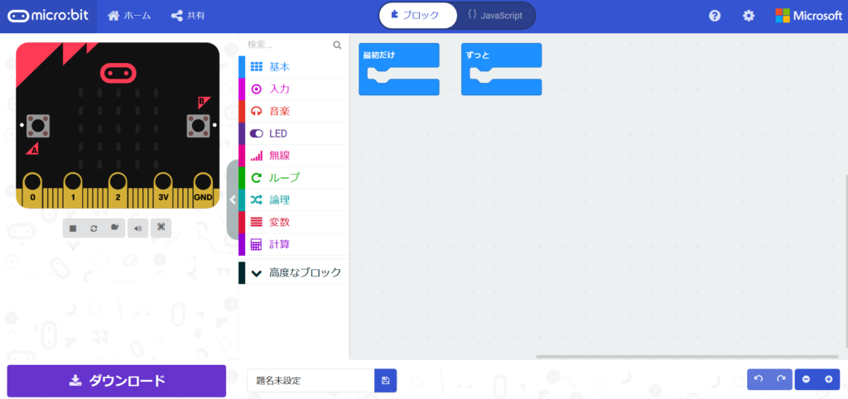The image size is (848, 399).
Task: Toggle slow-motion snail mode
Action: point(114,228)
